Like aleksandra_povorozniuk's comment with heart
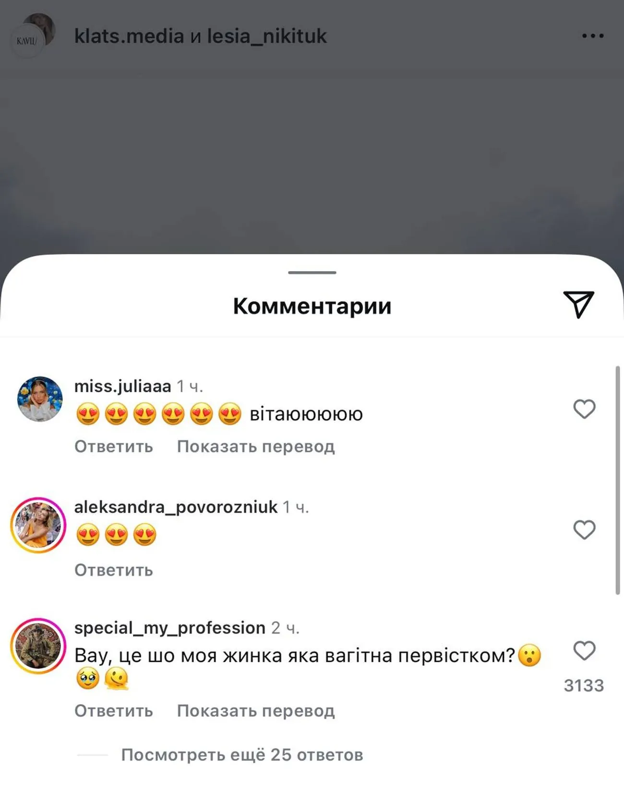 click(x=584, y=530)
